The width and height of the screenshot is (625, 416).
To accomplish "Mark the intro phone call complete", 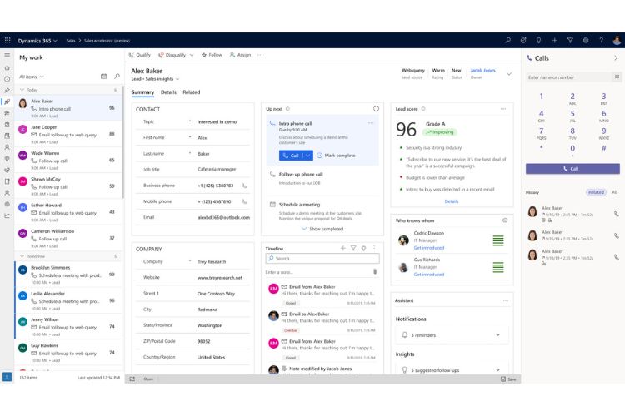I will pos(335,156).
